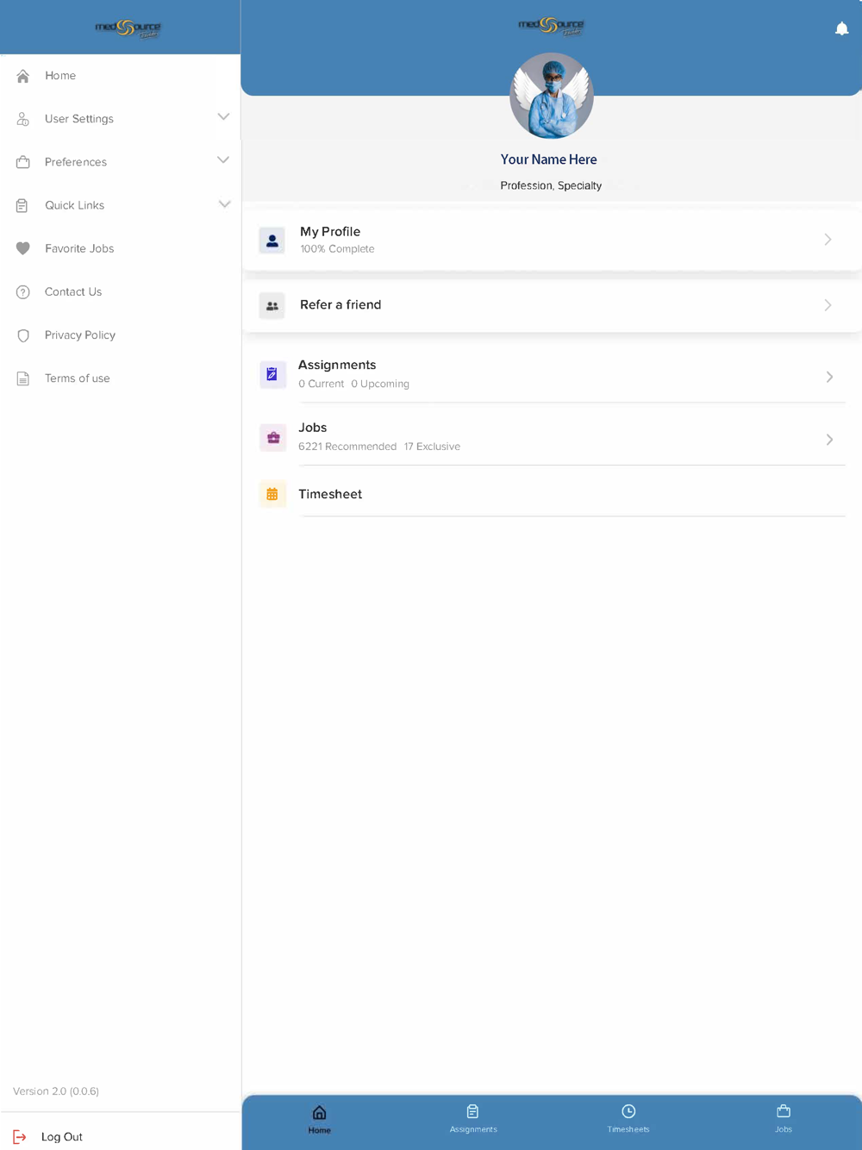This screenshot has width=862, height=1150.
Task: Click the '17 Exclusive' jobs count
Action: pos(432,447)
